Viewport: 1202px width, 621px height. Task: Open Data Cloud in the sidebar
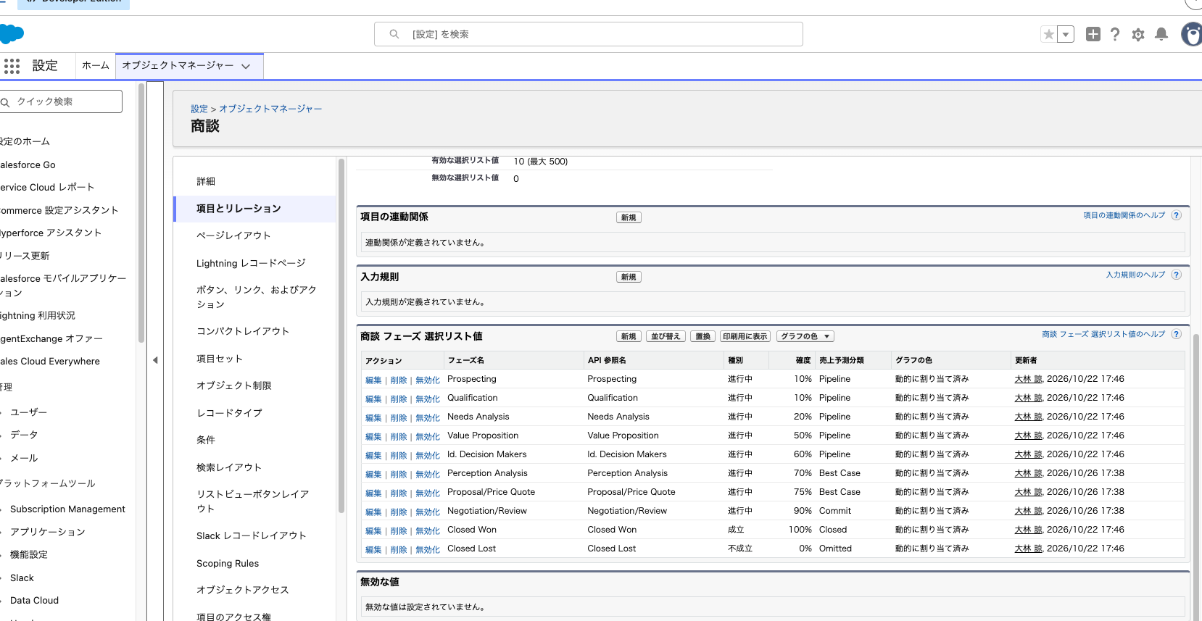point(34,600)
